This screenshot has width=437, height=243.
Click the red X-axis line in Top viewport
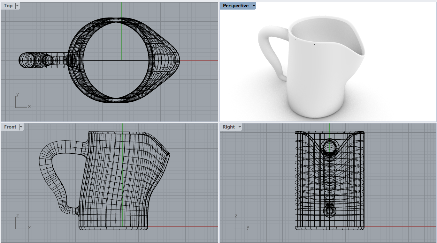point(198,60)
